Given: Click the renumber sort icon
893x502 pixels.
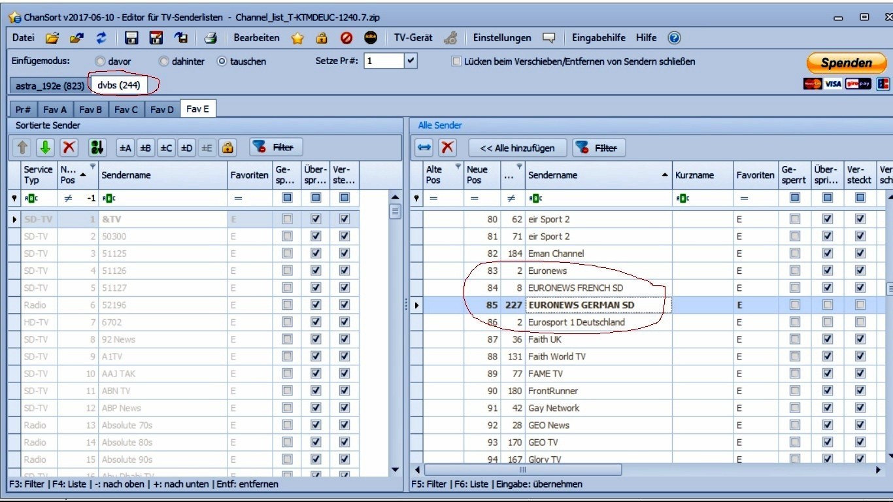Looking at the screenshot, I should 97,148.
